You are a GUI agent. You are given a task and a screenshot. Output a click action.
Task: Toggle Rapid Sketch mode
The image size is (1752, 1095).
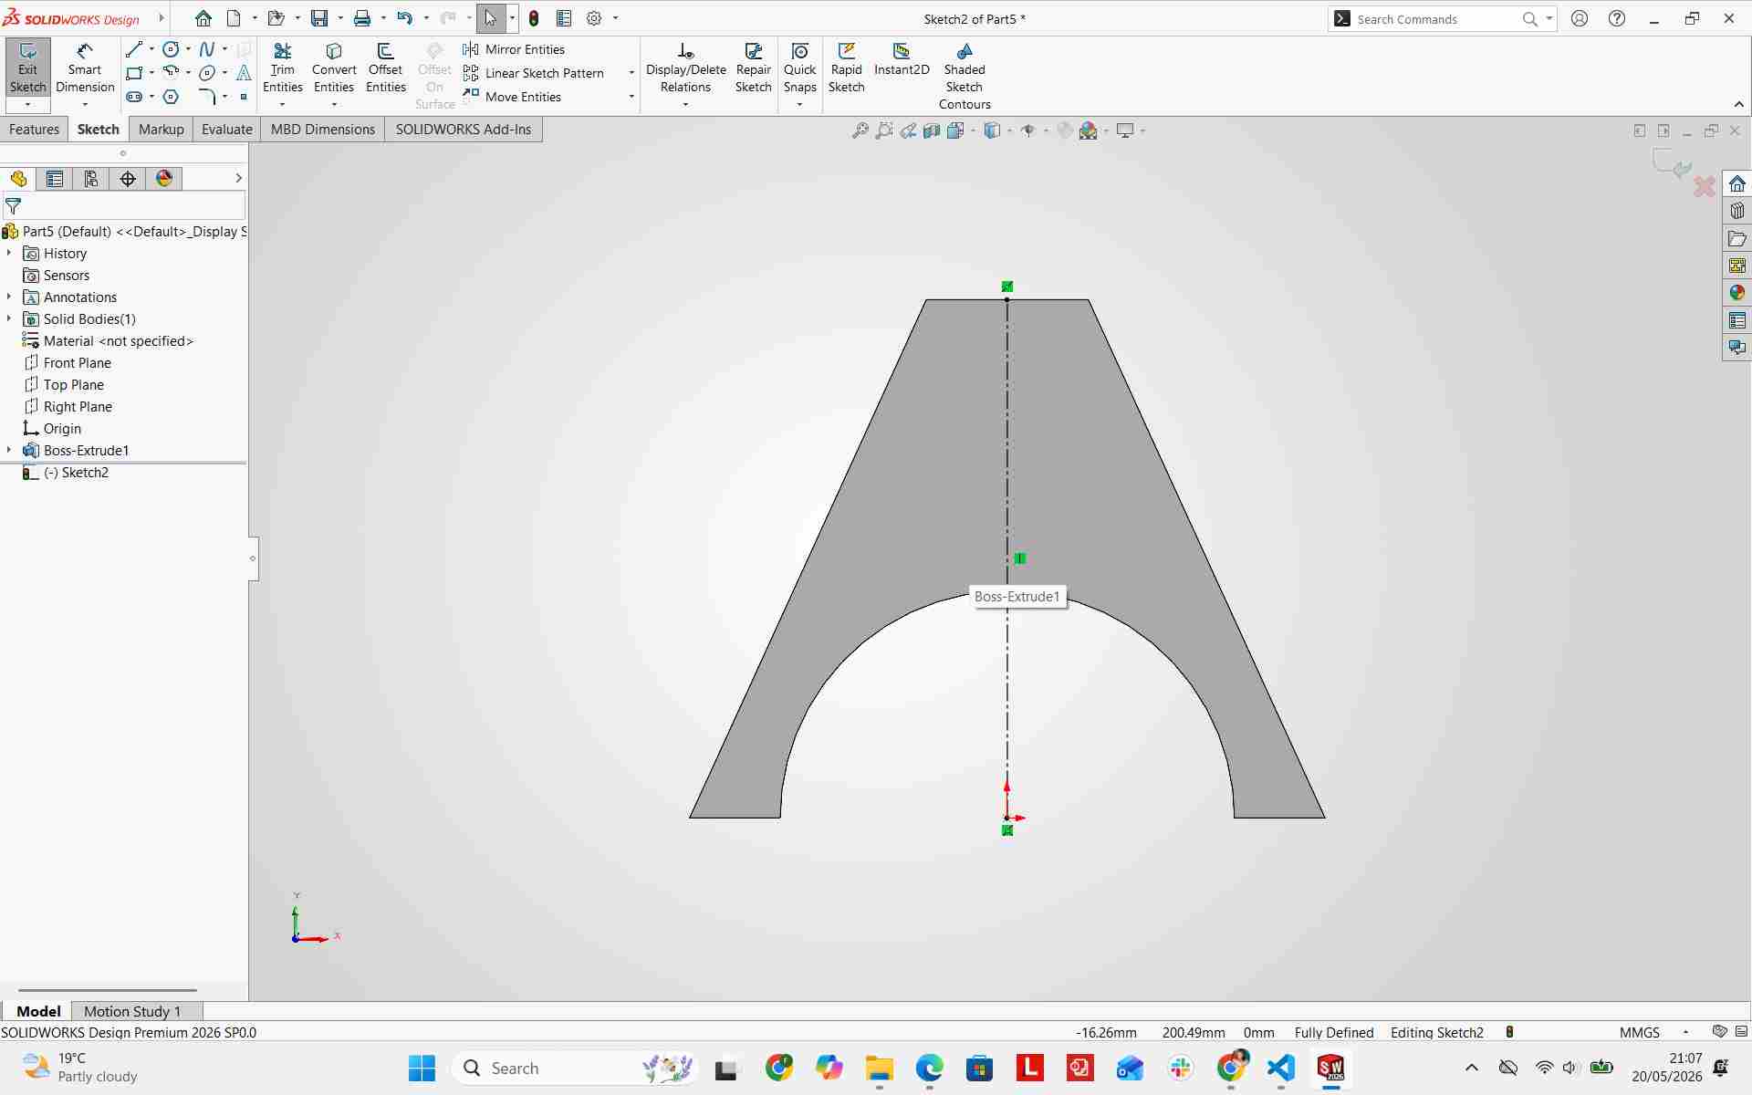click(846, 68)
